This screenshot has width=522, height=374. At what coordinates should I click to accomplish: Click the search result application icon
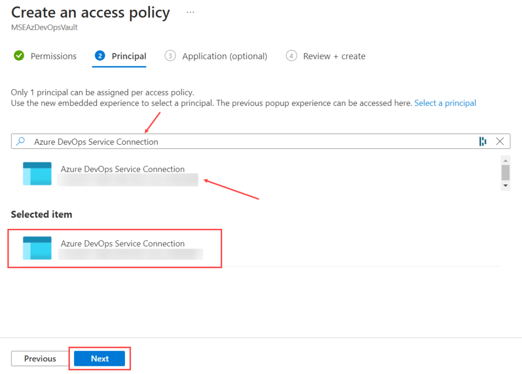coord(37,174)
